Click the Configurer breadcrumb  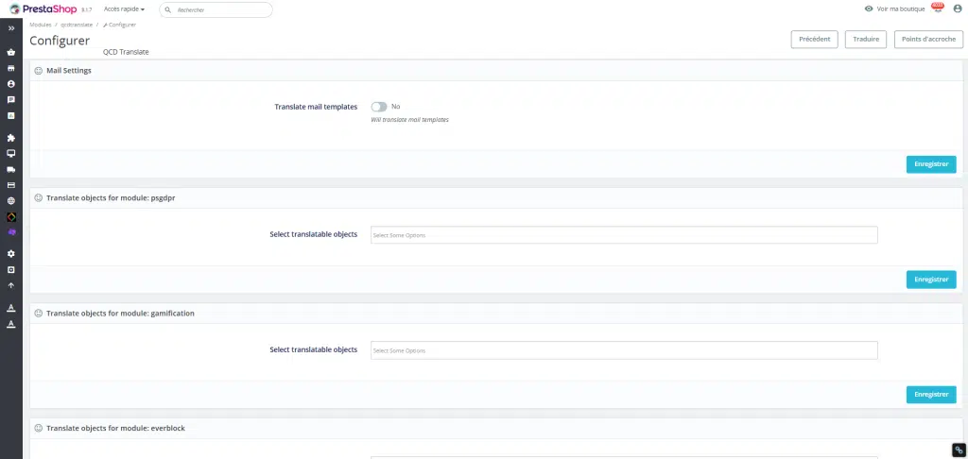[x=120, y=25]
